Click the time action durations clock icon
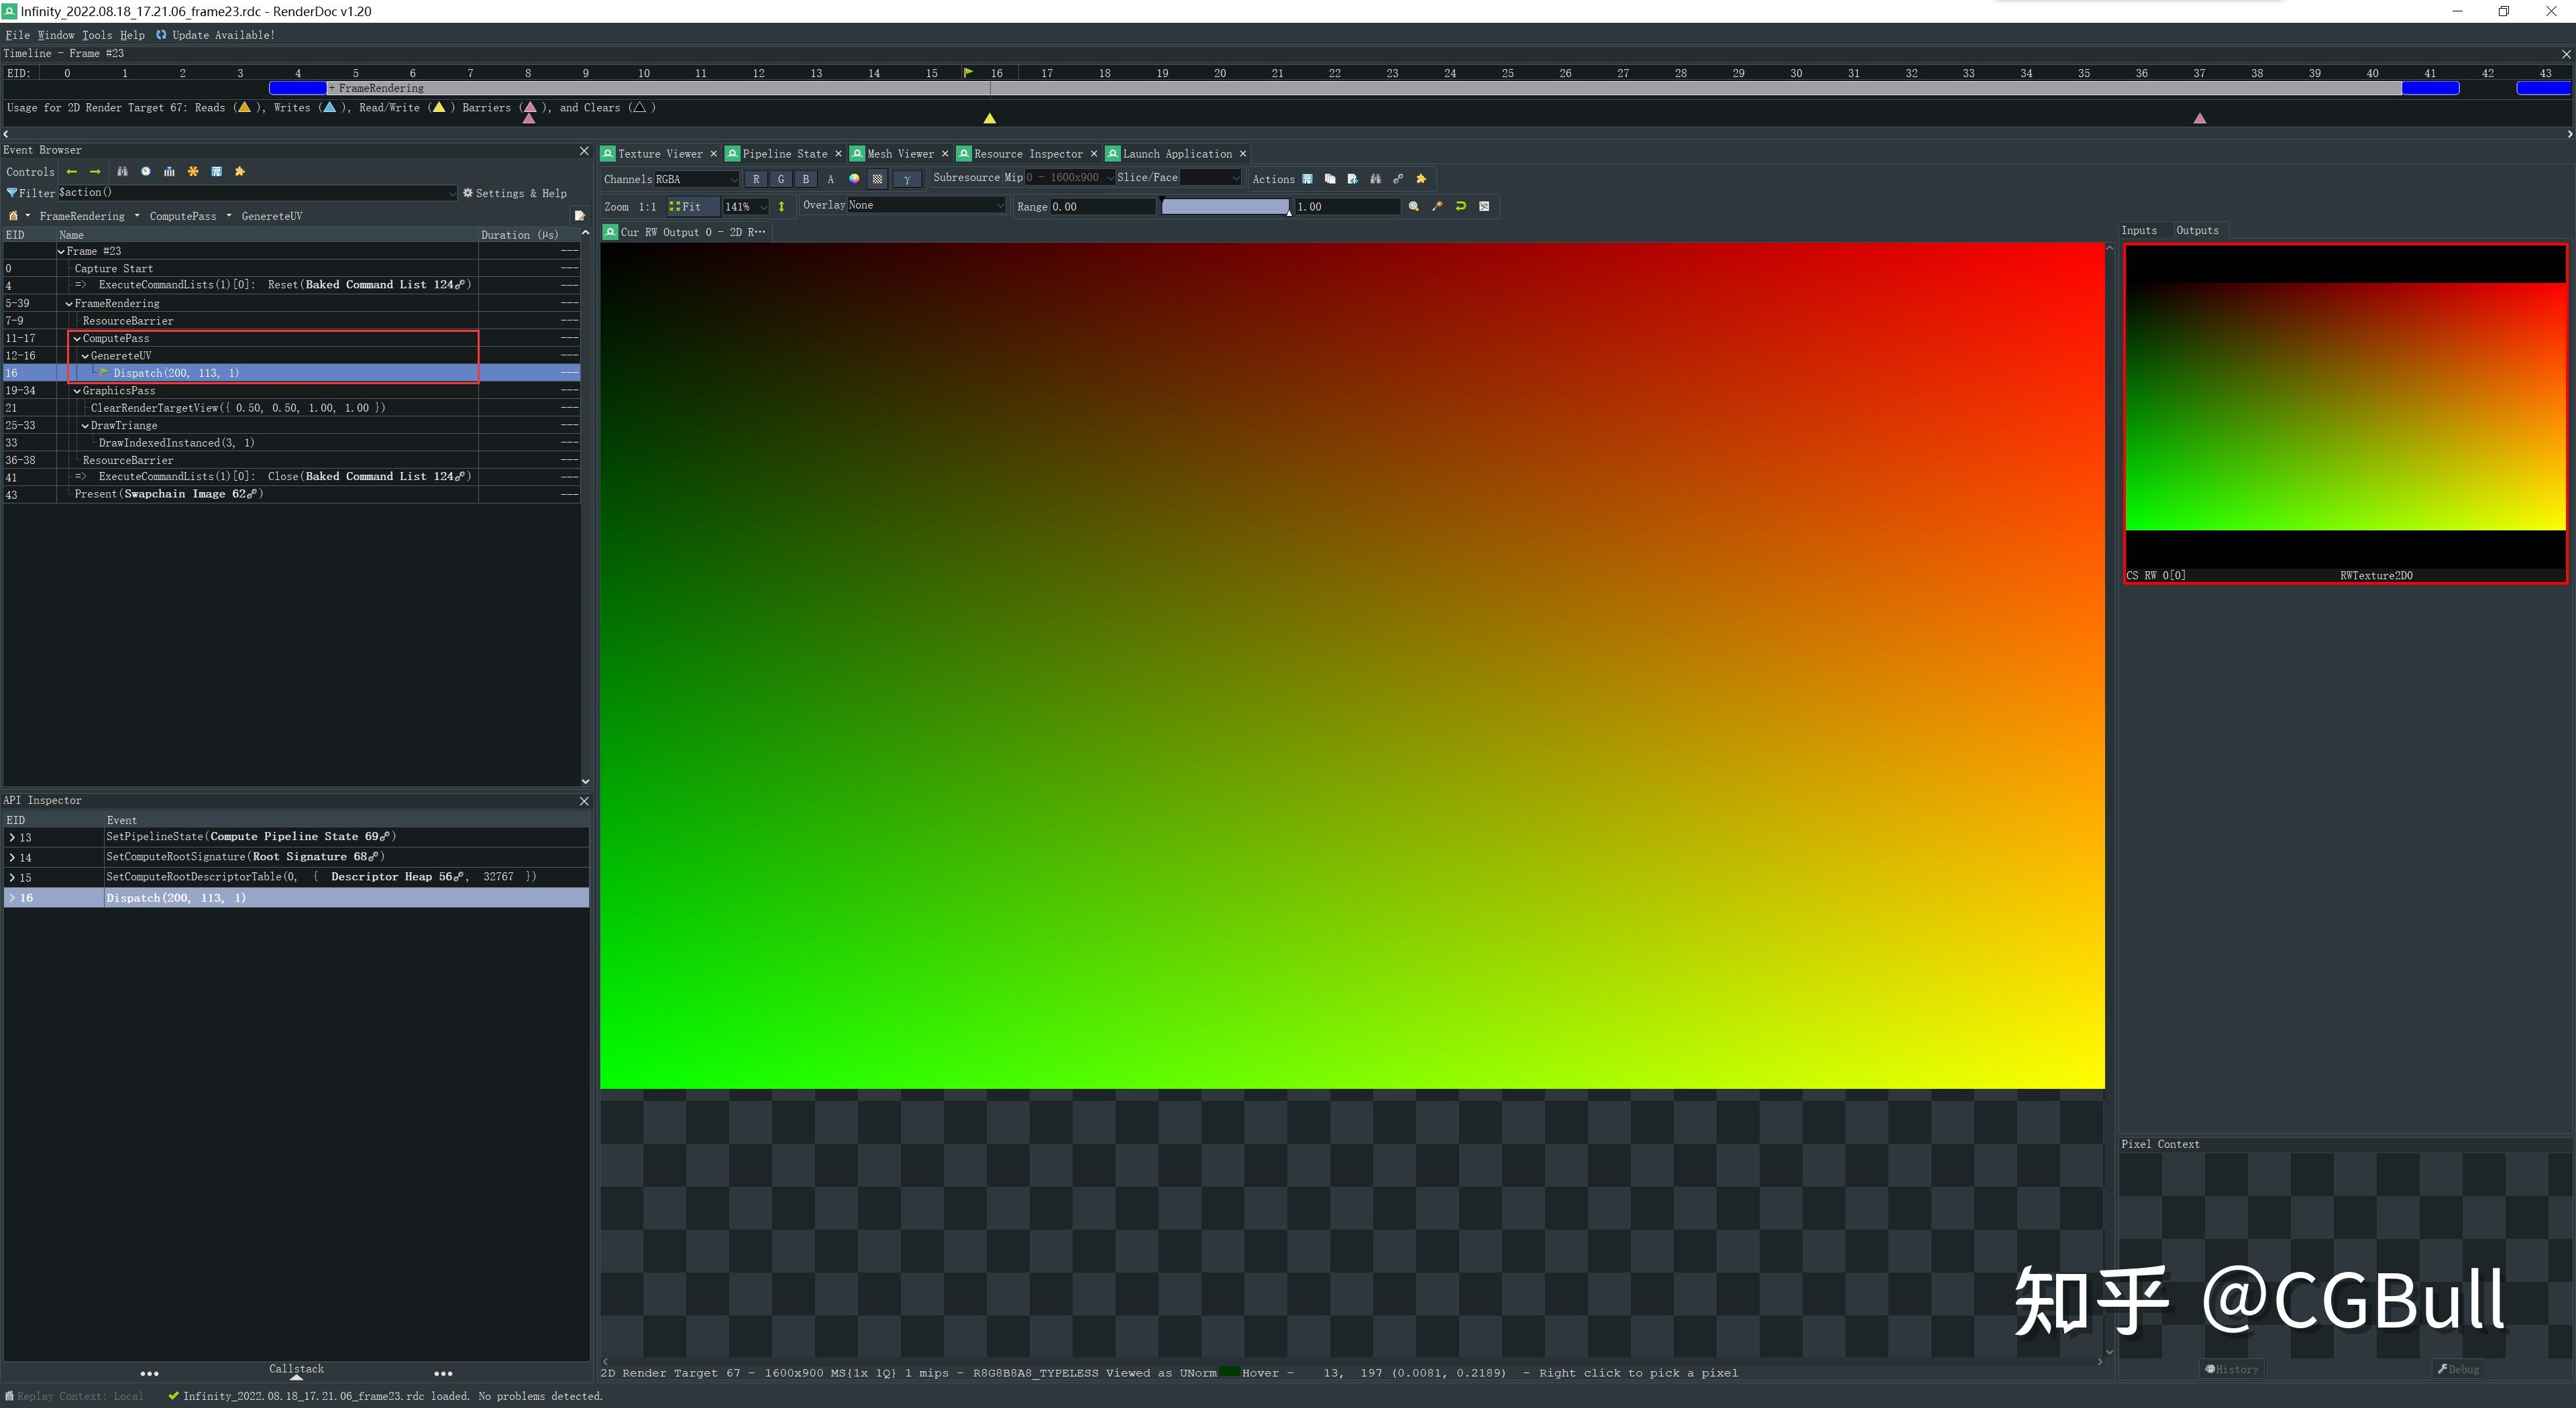 [146, 172]
